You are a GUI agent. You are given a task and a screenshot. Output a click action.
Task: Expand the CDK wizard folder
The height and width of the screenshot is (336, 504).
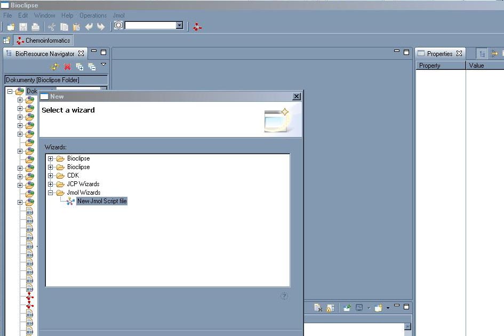tap(51, 175)
